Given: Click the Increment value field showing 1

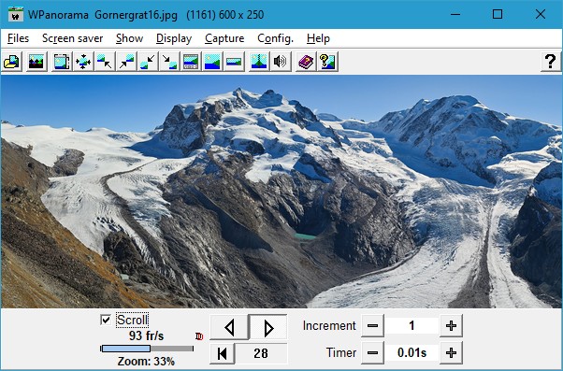Looking at the screenshot, I should click(411, 326).
